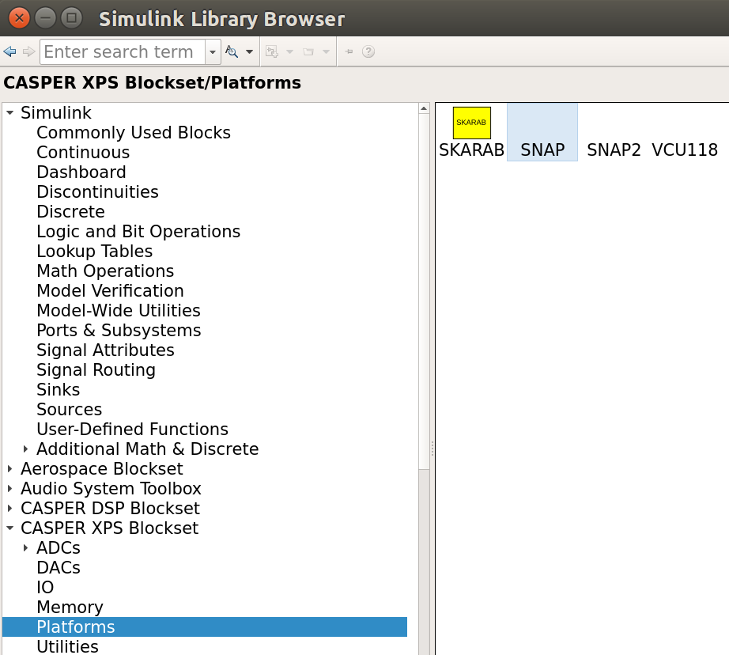The height and width of the screenshot is (655, 729).
Task: Select the Aerospace Blockset label
Action: pyautogui.click(x=102, y=468)
